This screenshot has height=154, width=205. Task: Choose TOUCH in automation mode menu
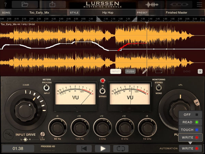tap(191, 130)
